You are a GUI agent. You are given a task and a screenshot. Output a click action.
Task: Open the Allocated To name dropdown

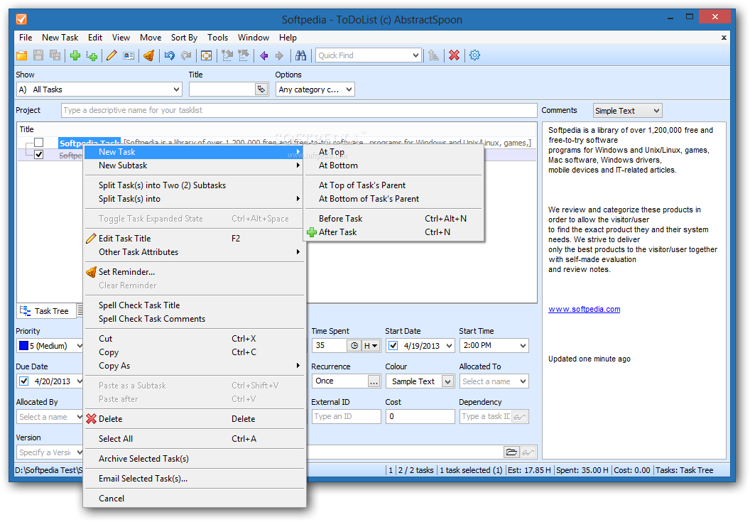tap(523, 381)
